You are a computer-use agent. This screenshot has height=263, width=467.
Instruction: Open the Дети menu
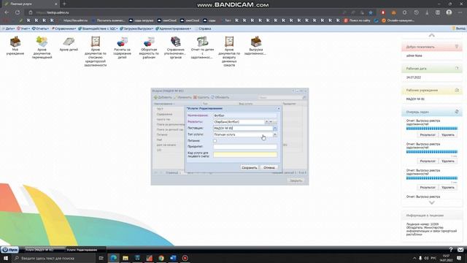[8, 28]
